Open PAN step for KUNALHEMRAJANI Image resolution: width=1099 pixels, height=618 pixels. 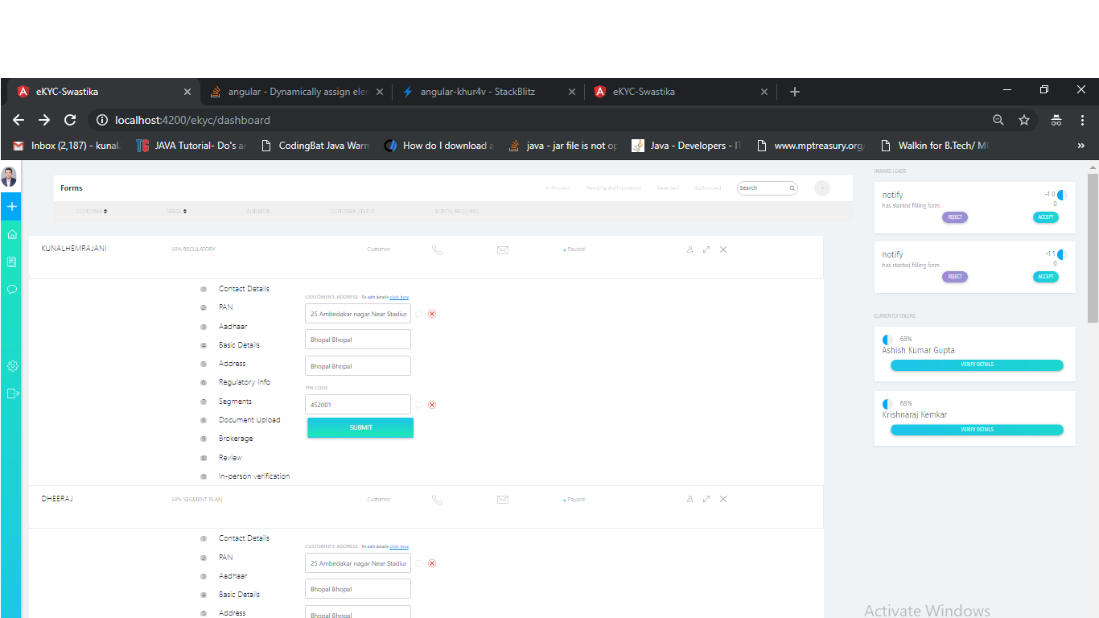tap(226, 307)
